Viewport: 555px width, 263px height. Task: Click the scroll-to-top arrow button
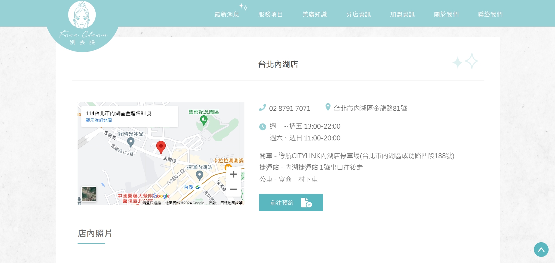541,250
